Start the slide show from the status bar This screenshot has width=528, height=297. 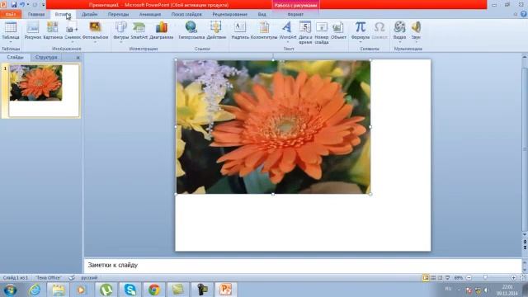(x=447, y=278)
